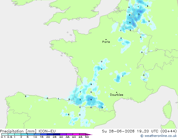Select the Dourbies location dot marker
Screen dimensions: 178x138
(x=117, y=92)
